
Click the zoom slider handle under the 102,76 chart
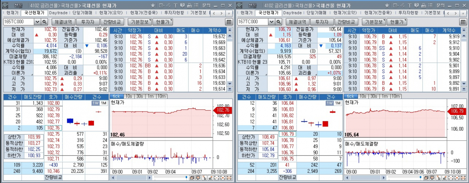click(x=186, y=178)
